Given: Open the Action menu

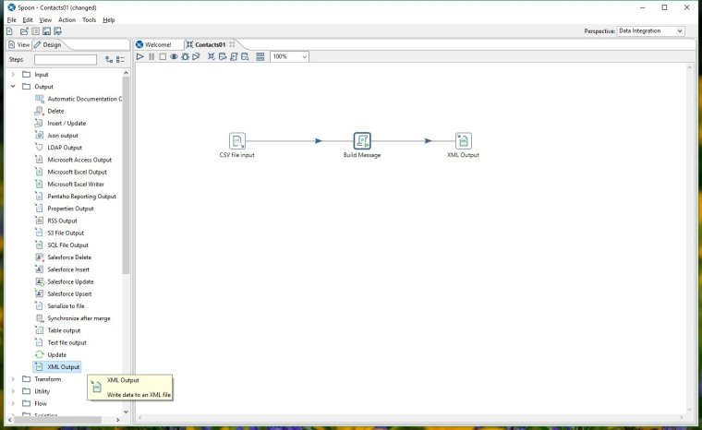Looking at the screenshot, I should [67, 19].
